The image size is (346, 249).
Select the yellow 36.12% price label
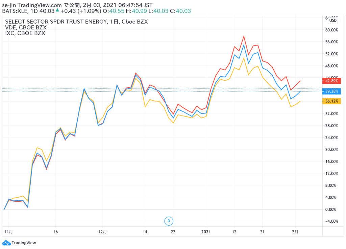pos(331,101)
